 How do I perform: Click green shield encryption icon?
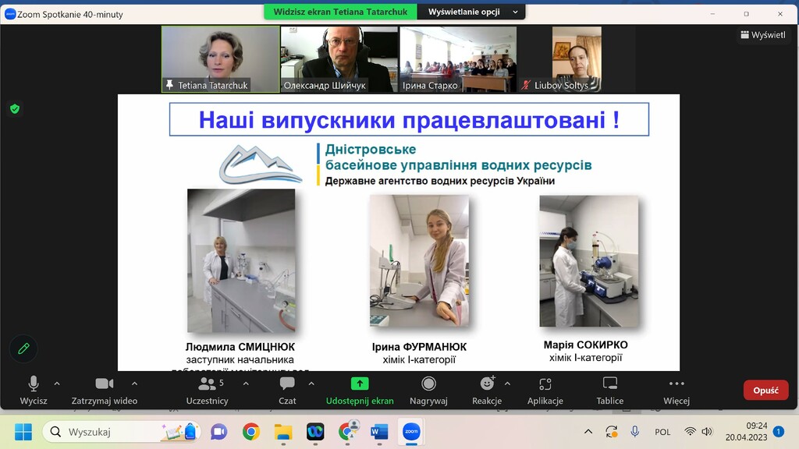click(x=15, y=108)
